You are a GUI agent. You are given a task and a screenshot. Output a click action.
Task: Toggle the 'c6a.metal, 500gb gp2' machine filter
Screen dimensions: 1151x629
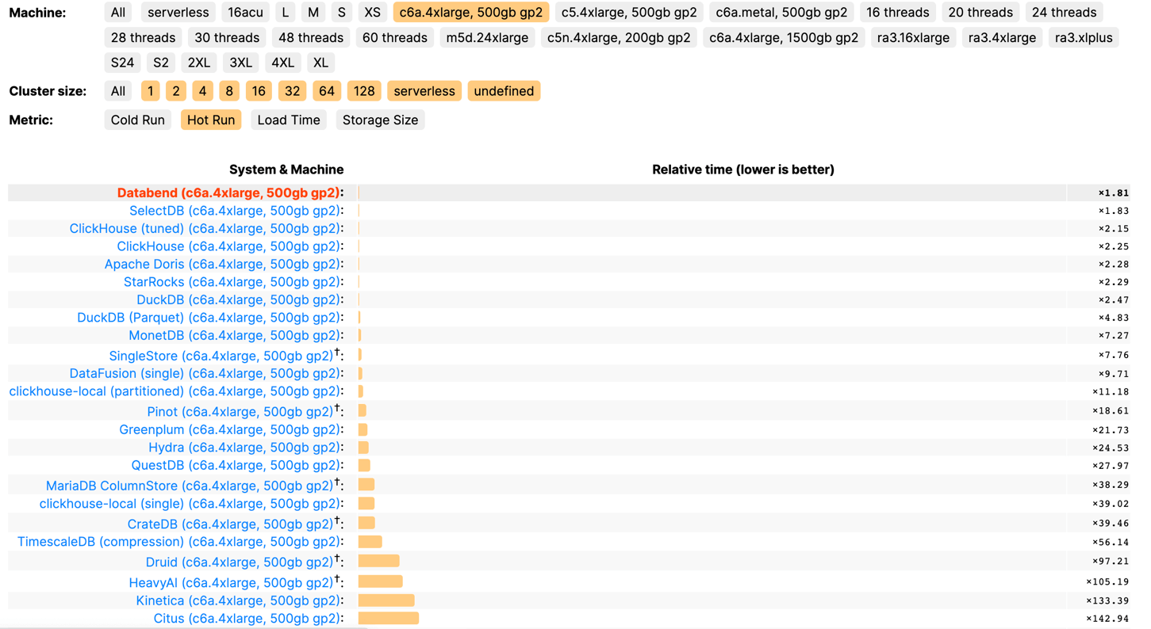point(781,13)
